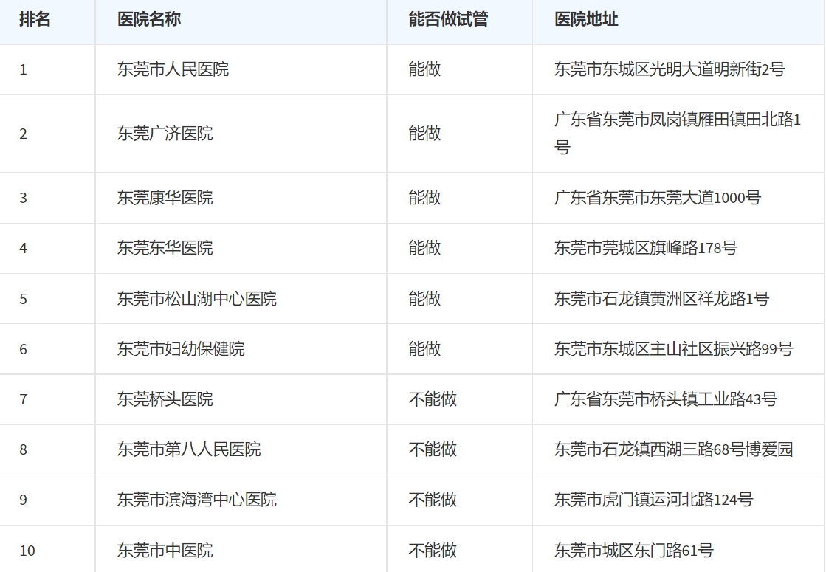Click rank number 10 cell
This screenshot has width=826, height=572.
(27, 551)
